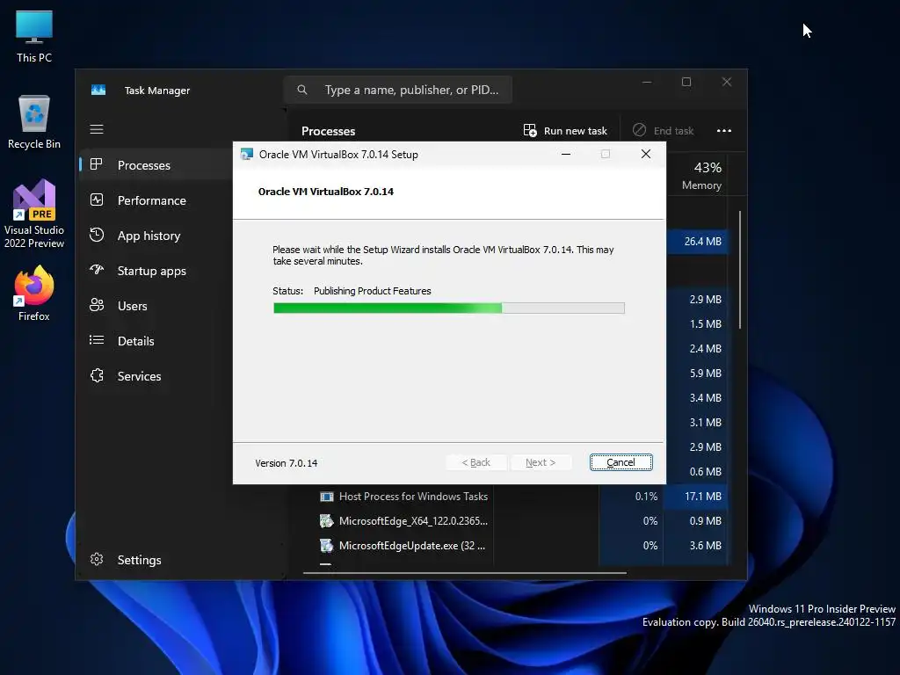Click the Run new task icon

tap(530, 130)
